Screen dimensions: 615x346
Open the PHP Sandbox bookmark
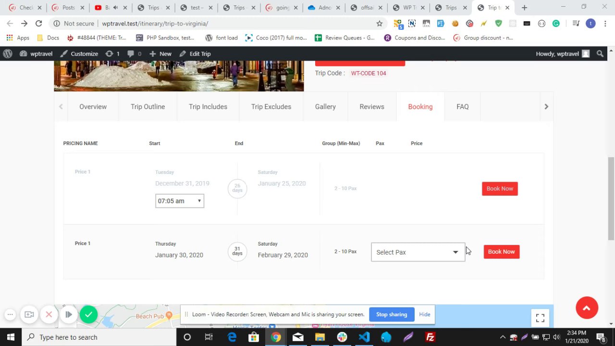click(x=165, y=38)
